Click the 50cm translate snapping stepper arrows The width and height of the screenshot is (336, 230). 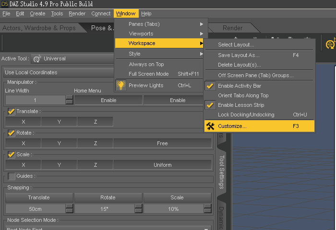coord(69,209)
